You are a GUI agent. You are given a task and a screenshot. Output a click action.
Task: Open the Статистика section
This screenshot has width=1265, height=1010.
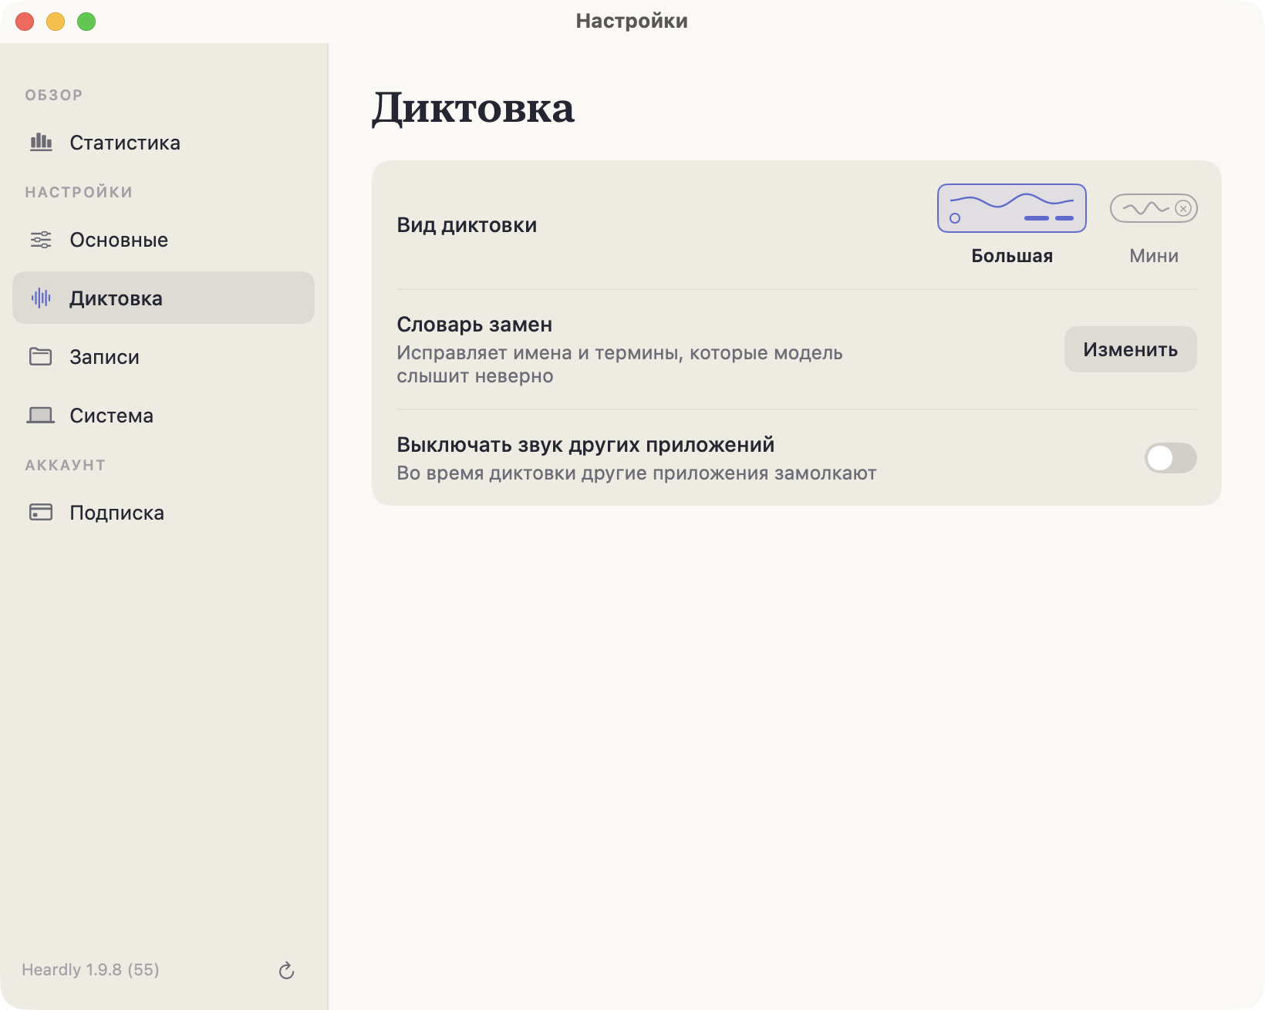click(x=164, y=143)
